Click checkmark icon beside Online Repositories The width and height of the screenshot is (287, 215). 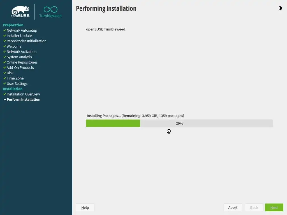[x=5, y=62]
